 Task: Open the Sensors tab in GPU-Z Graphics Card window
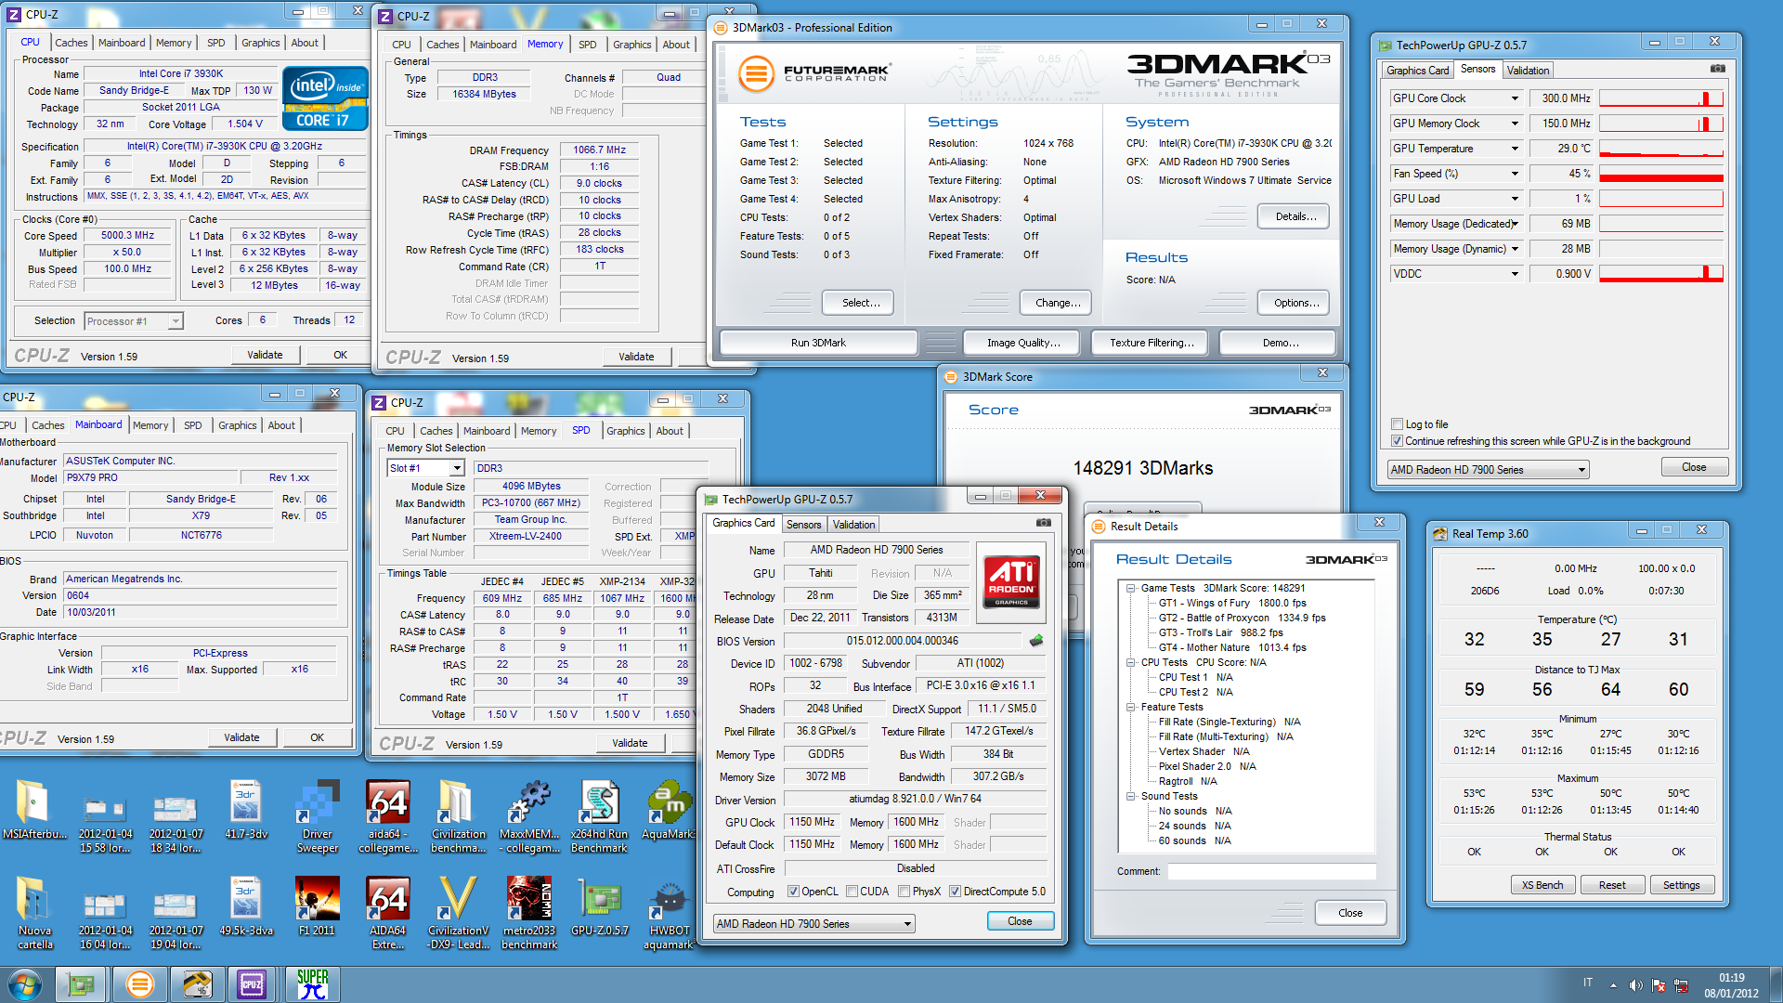click(x=803, y=525)
